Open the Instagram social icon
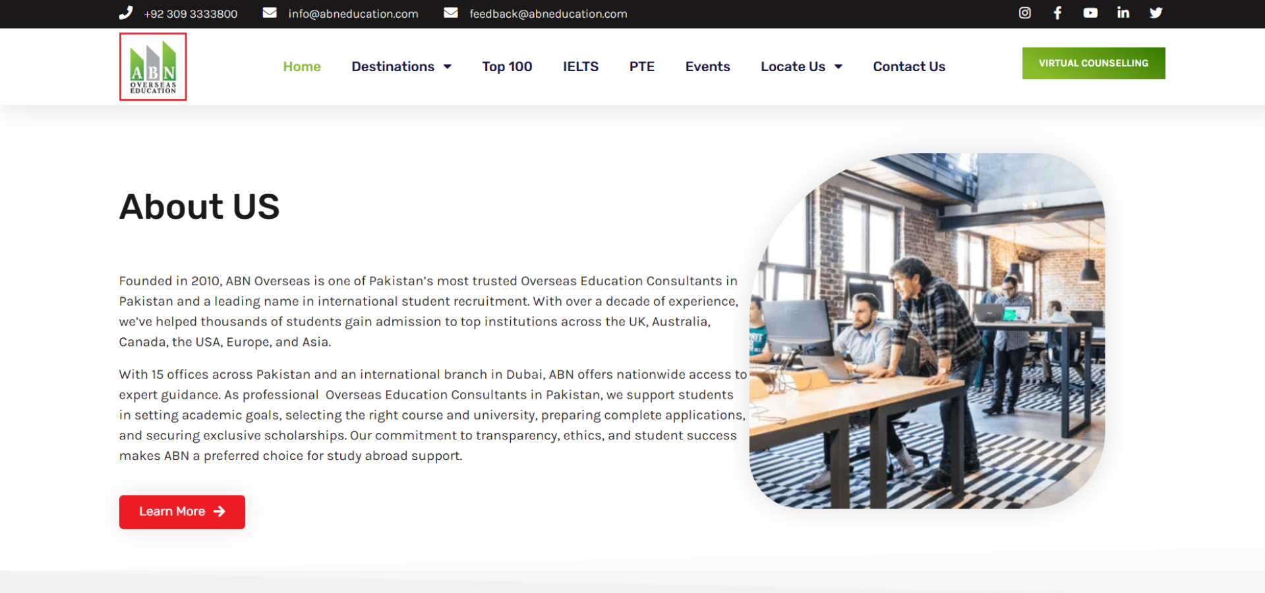The height and width of the screenshot is (593, 1265). (x=1024, y=13)
